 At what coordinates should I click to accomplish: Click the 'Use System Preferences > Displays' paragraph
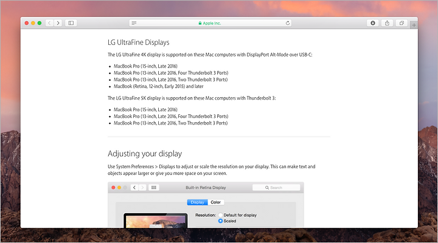pos(212,170)
